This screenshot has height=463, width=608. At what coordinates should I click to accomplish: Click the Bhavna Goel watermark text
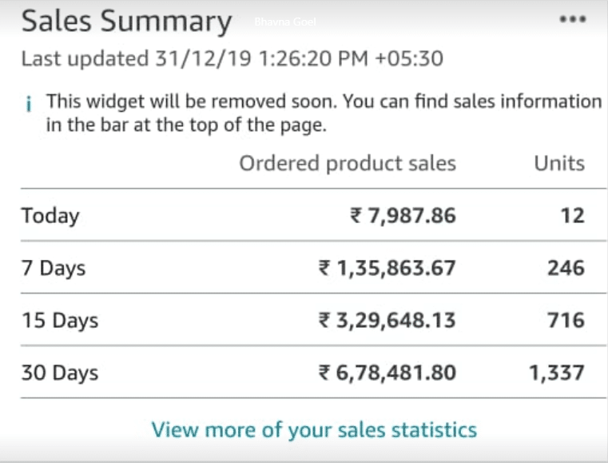[285, 22]
